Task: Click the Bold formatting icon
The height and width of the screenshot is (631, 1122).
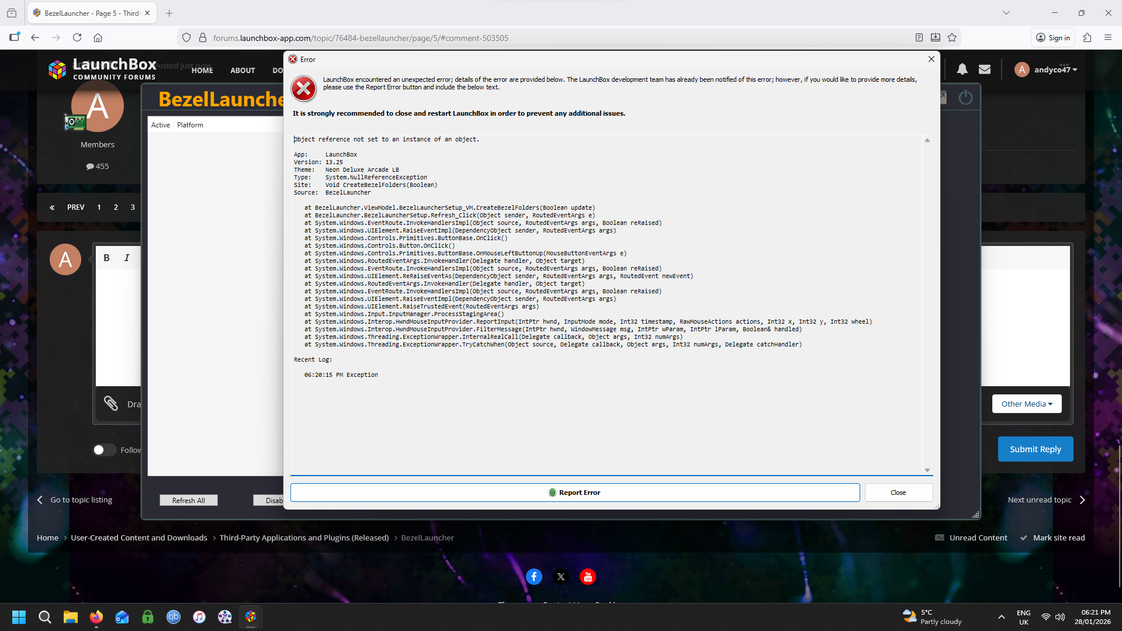Action: 106,258
